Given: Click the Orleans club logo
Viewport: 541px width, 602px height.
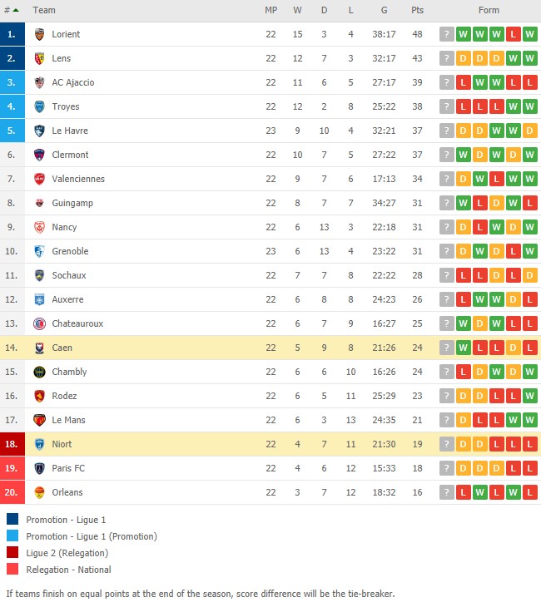Looking at the screenshot, I should tap(39, 492).
